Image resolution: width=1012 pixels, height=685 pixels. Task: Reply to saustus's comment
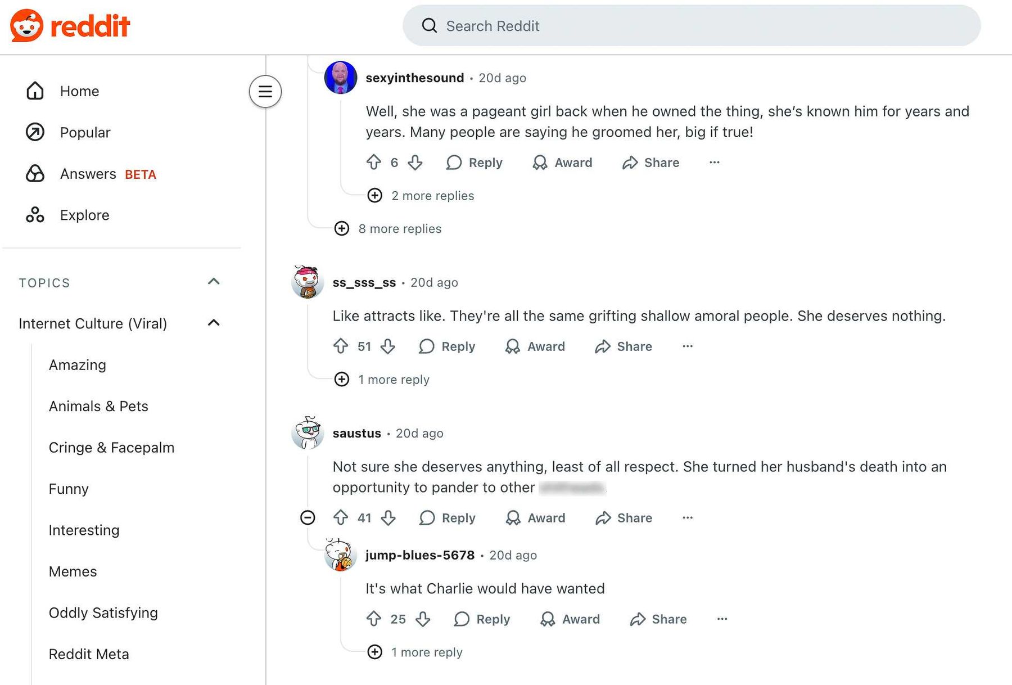(x=448, y=518)
